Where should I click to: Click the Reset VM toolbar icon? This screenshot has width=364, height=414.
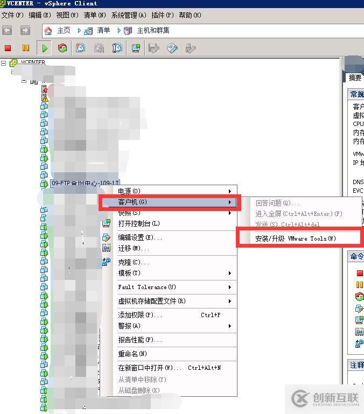click(62, 48)
